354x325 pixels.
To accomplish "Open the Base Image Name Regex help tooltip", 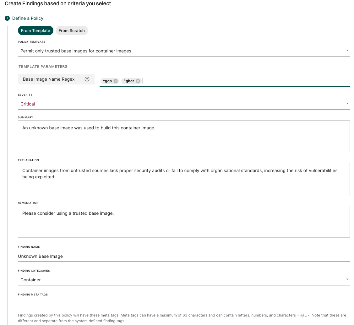I will 87,79.
